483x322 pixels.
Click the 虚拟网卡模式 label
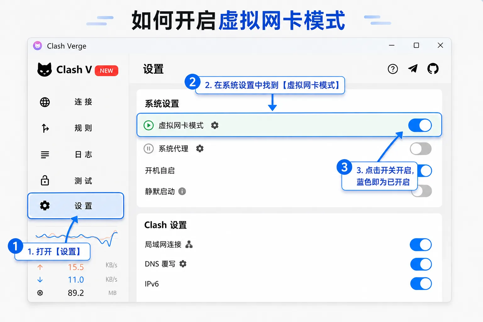pyautogui.click(x=181, y=125)
